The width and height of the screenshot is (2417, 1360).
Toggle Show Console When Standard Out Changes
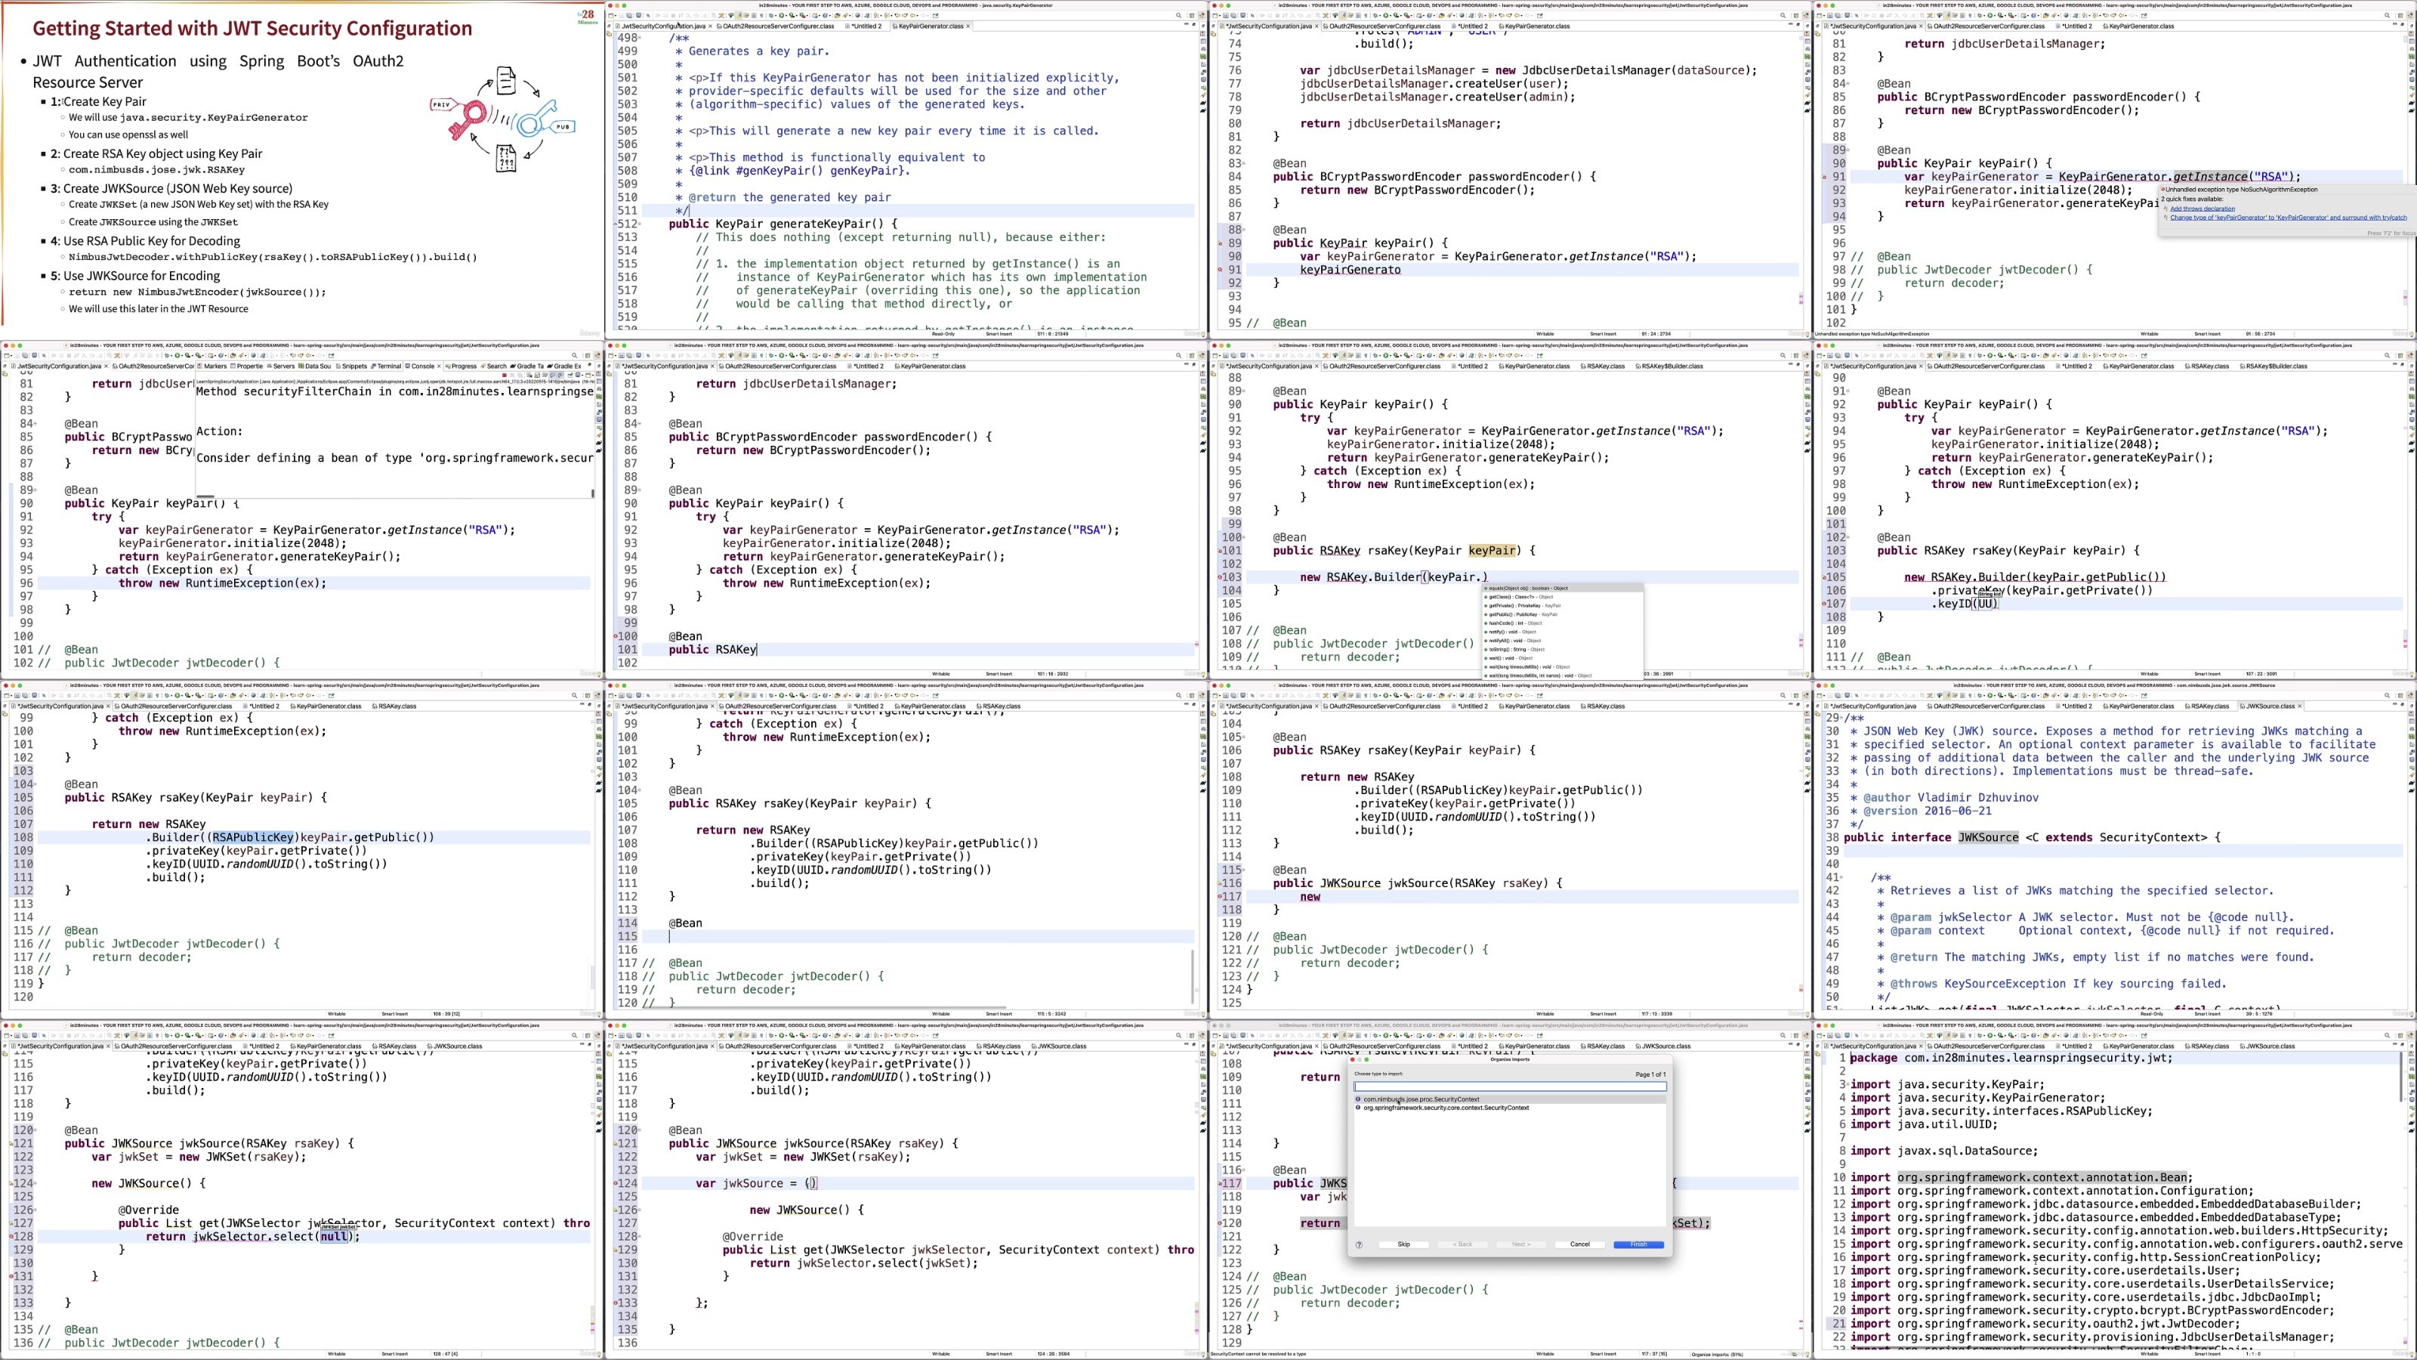(554, 376)
